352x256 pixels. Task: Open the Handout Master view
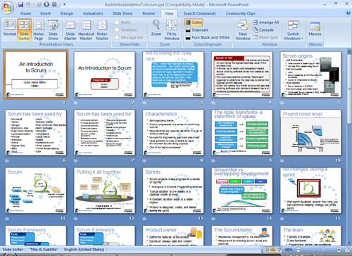[86, 30]
